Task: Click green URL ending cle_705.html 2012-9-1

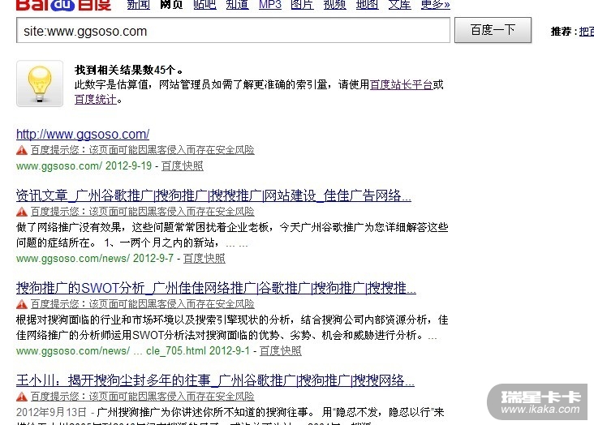Action: (133, 350)
